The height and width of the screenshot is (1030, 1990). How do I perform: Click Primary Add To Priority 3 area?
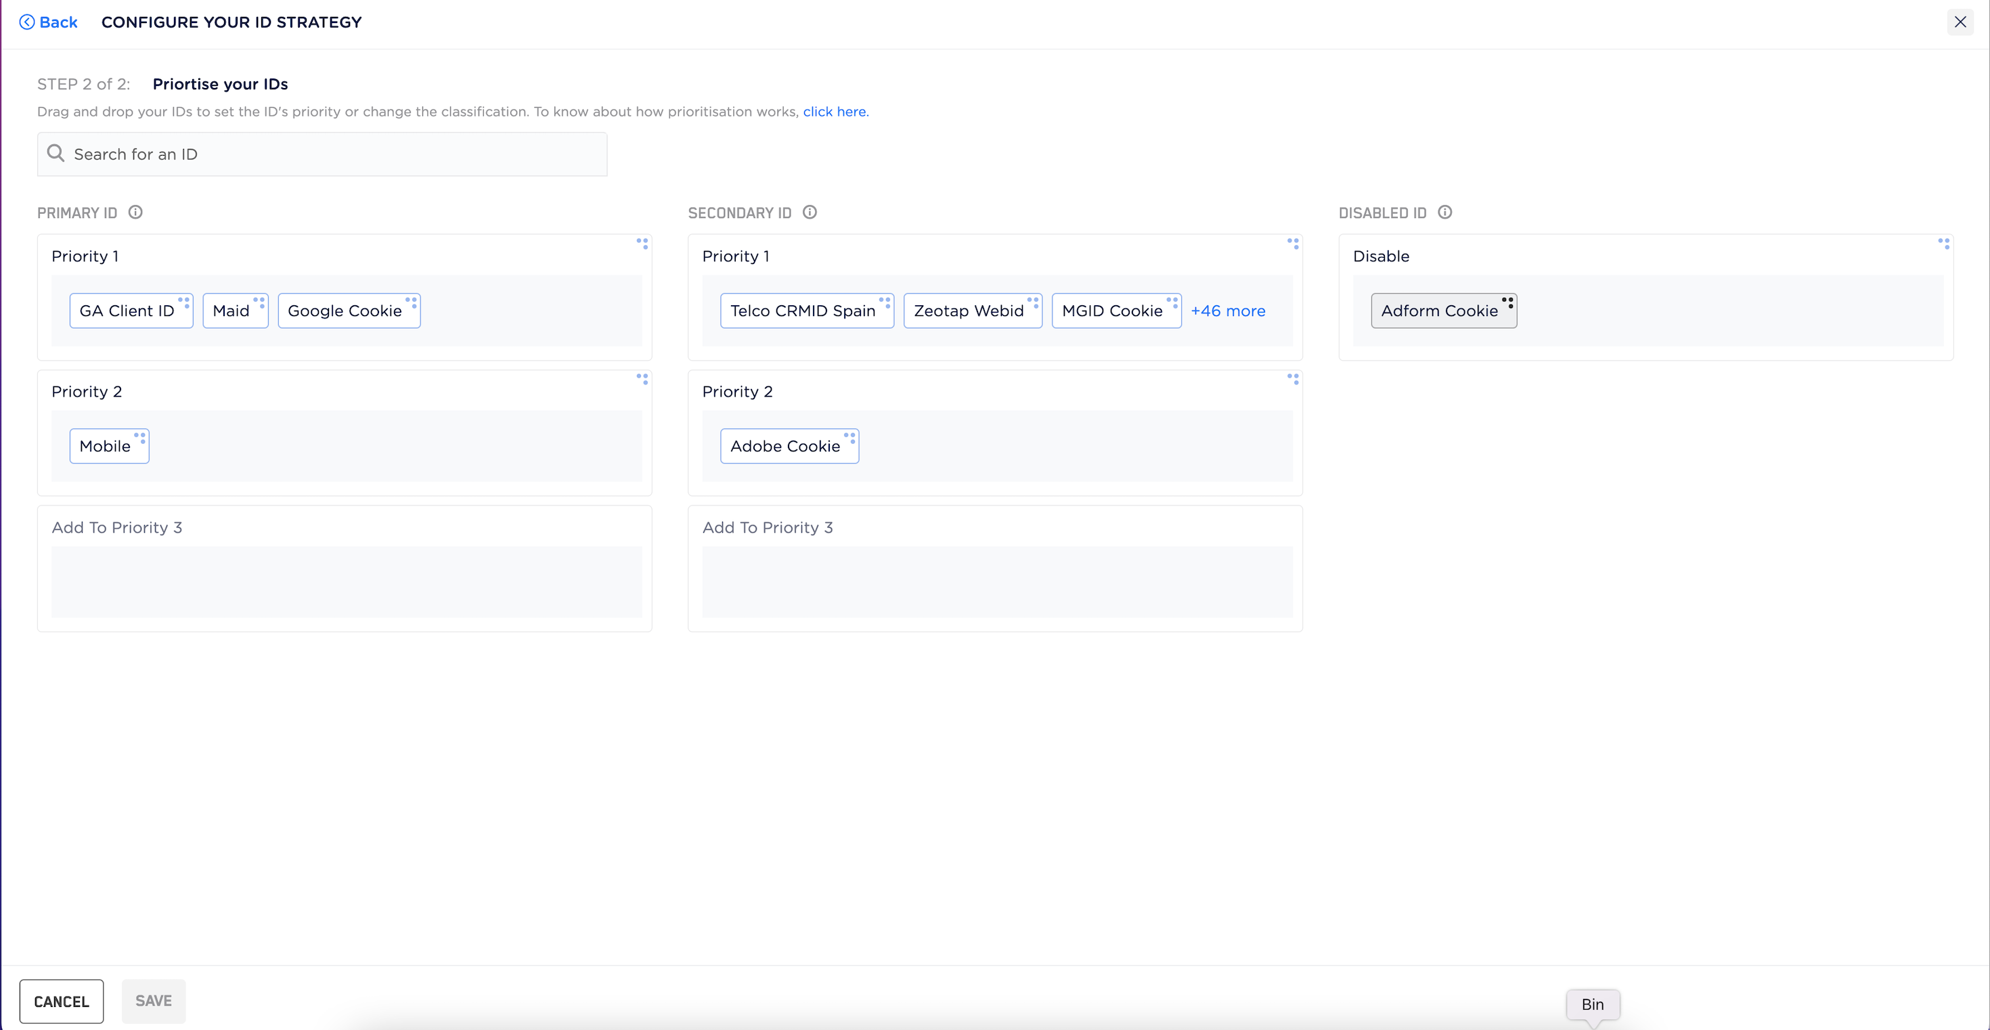click(346, 581)
